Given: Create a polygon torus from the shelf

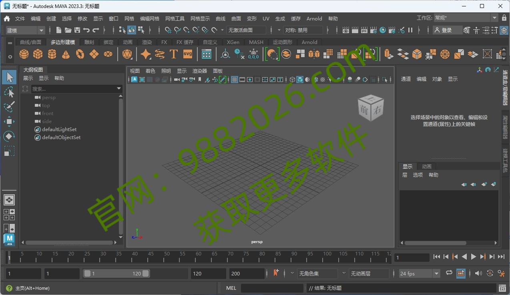Looking at the screenshot, I should [x=80, y=54].
